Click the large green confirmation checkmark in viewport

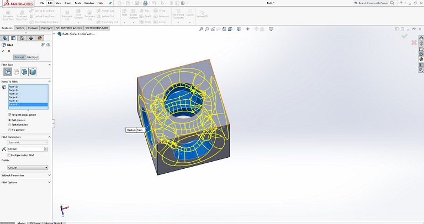pos(404,36)
